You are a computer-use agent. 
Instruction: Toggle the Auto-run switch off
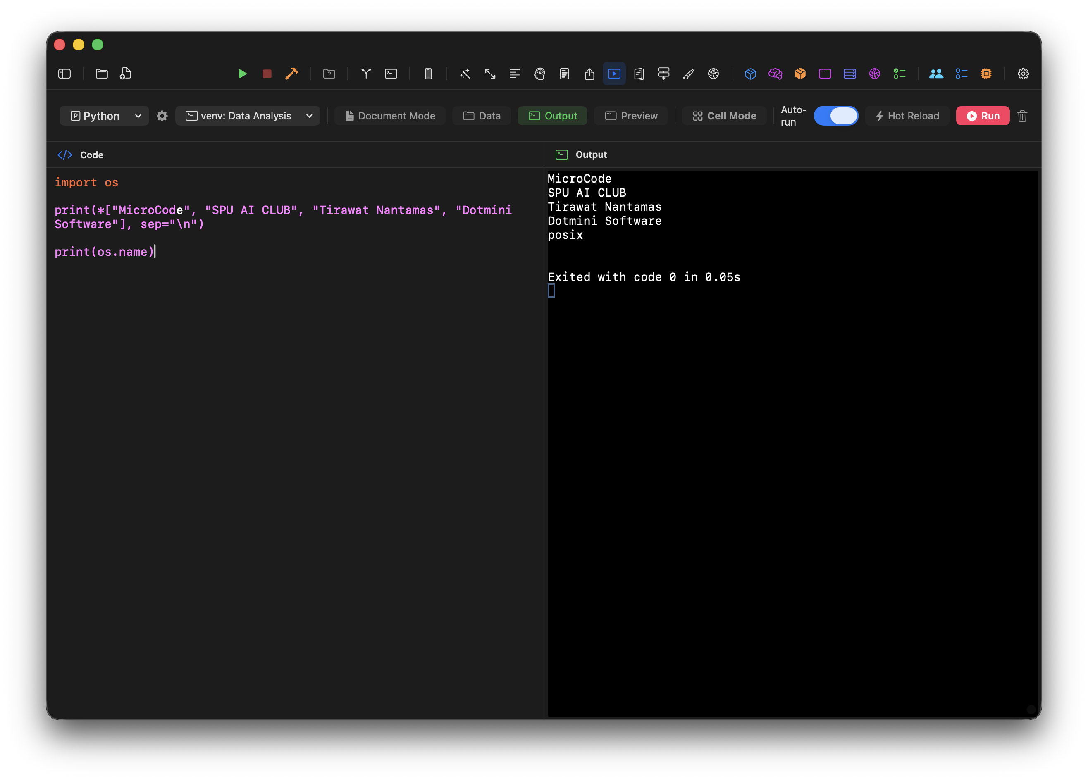pos(836,116)
